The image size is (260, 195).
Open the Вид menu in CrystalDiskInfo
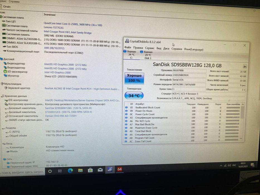pos(159,48)
